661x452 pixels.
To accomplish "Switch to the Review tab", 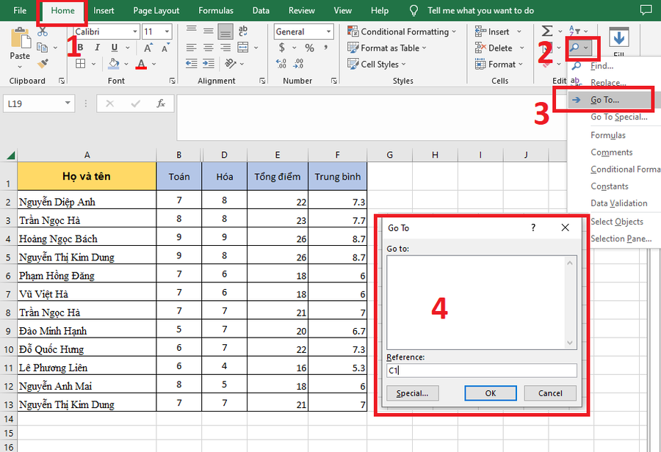I will [x=301, y=10].
